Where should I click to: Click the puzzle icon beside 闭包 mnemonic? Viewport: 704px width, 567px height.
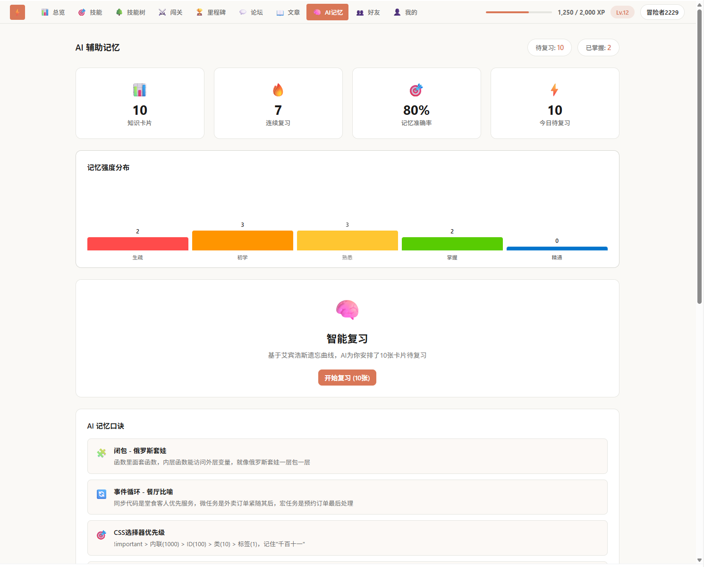point(102,453)
